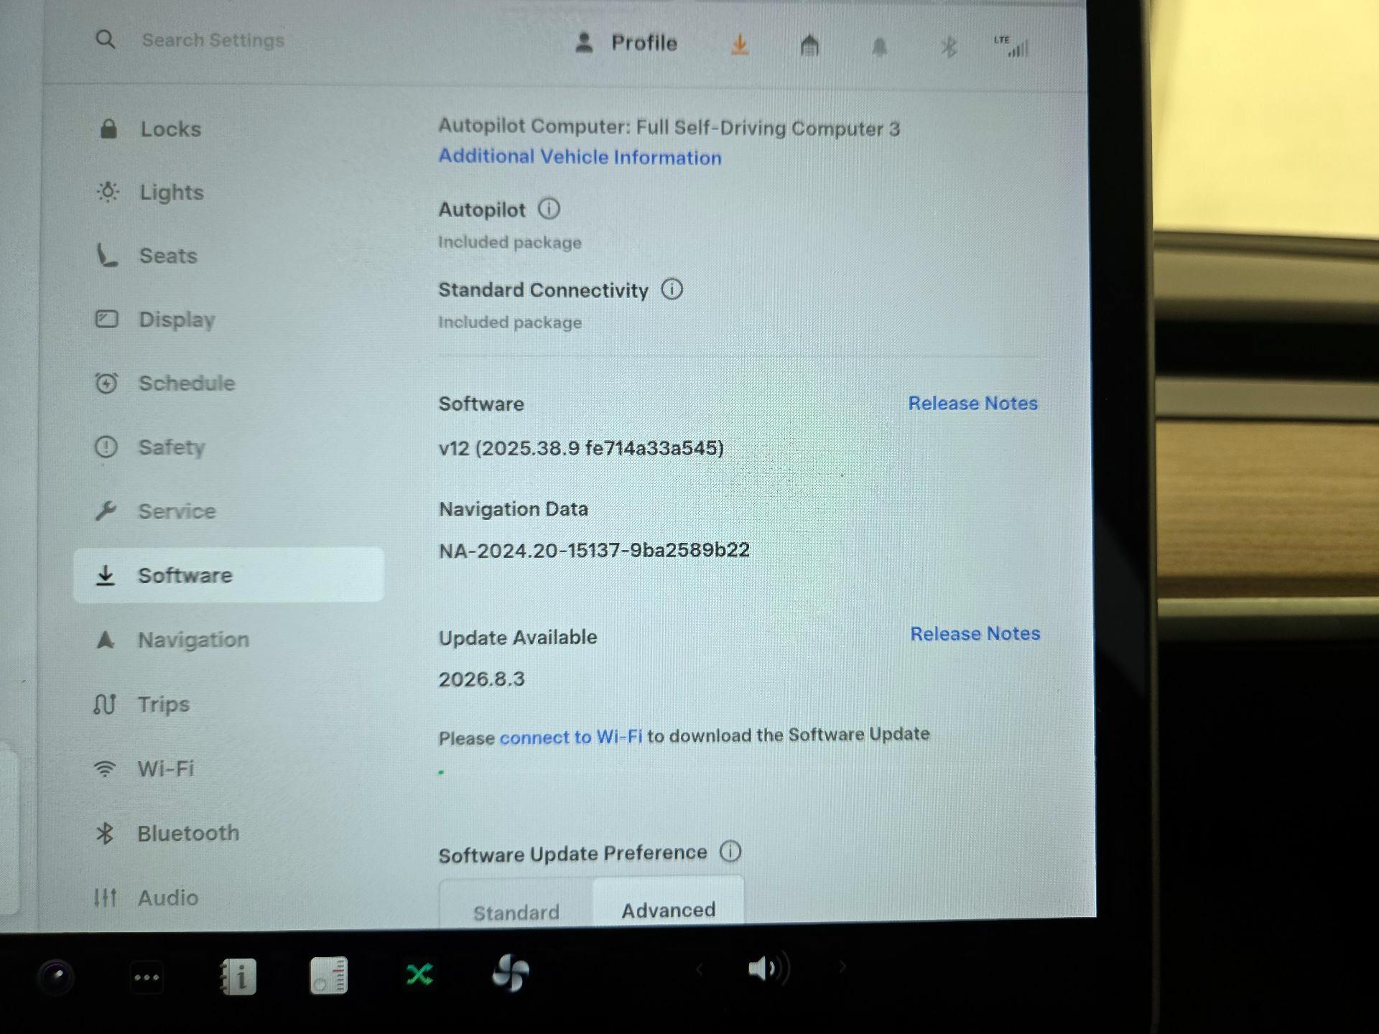Open the climate fan control
Screen dimensions: 1379x1034
(511, 972)
